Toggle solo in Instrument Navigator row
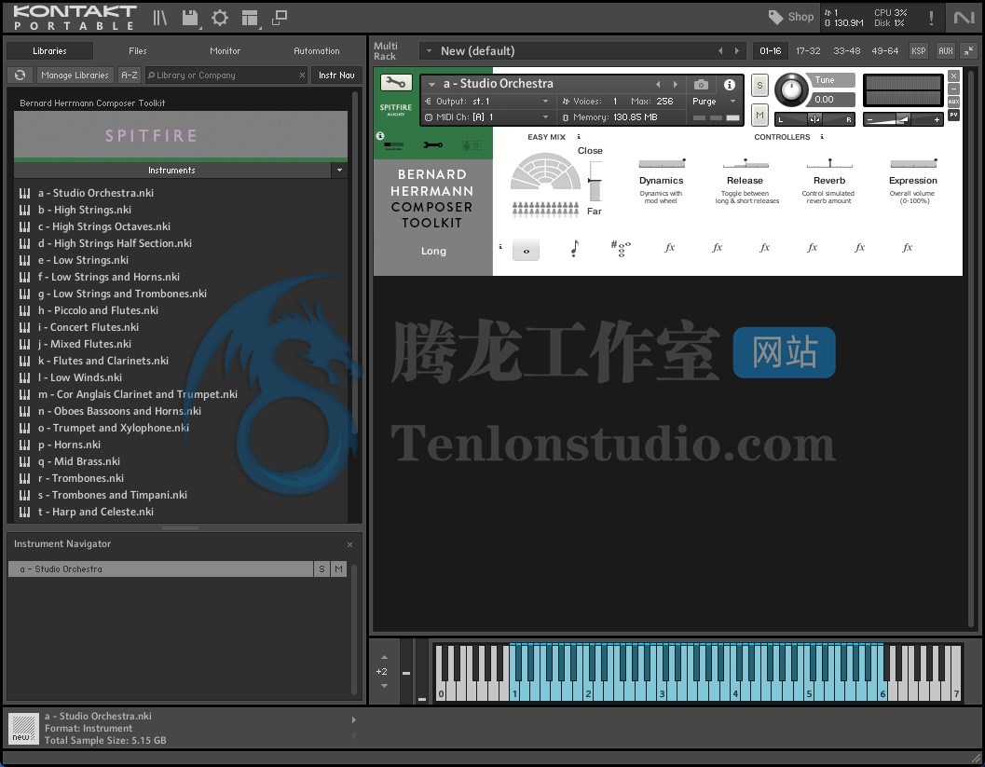985x767 pixels. coord(321,568)
